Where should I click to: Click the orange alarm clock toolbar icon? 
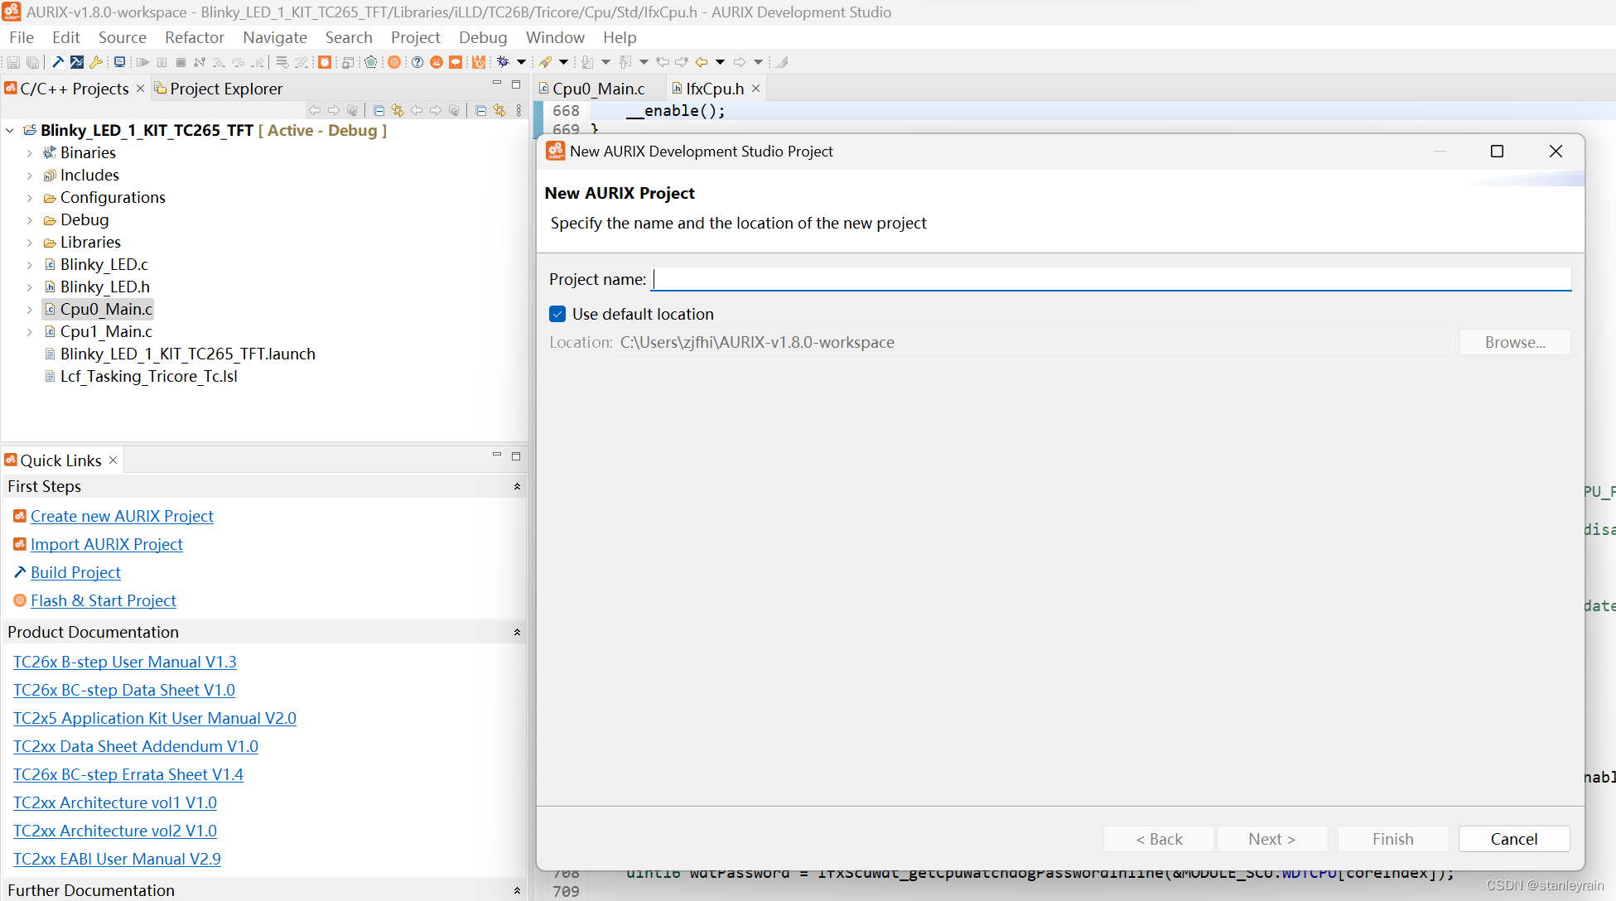325,62
